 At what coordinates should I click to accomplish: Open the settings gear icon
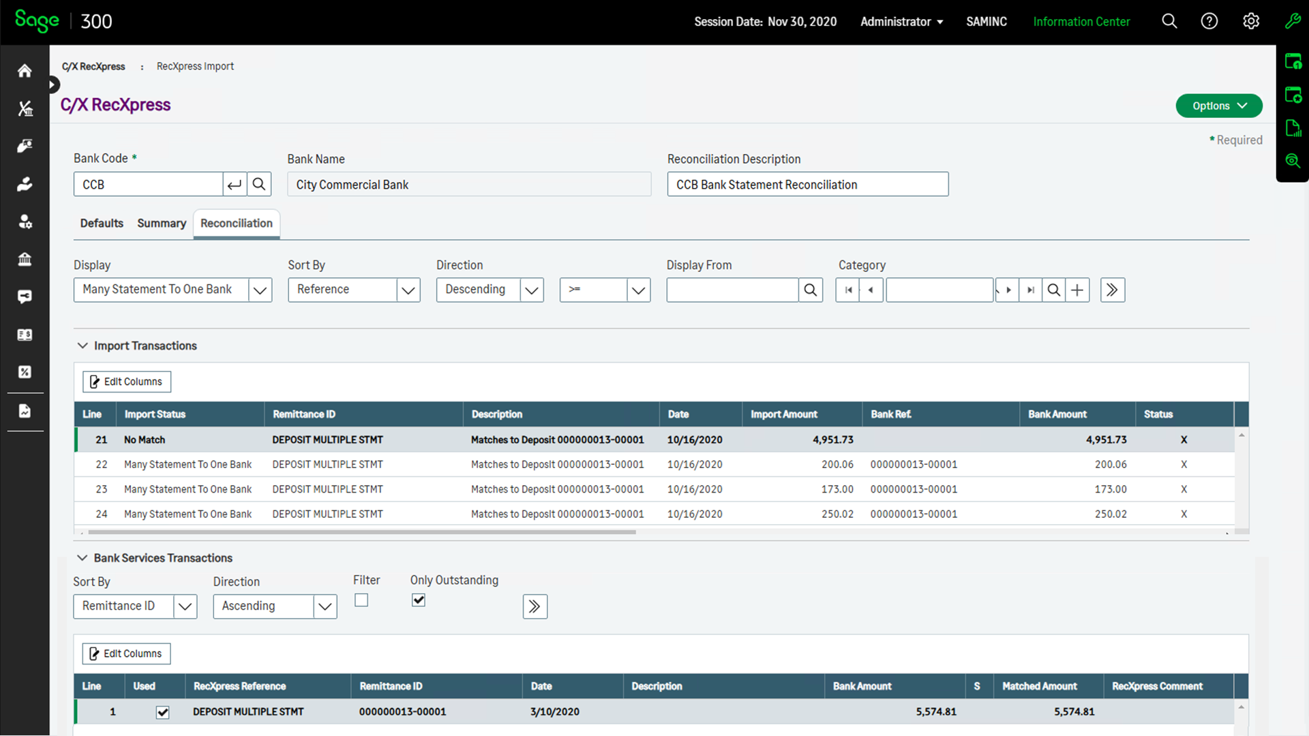click(1250, 21)
